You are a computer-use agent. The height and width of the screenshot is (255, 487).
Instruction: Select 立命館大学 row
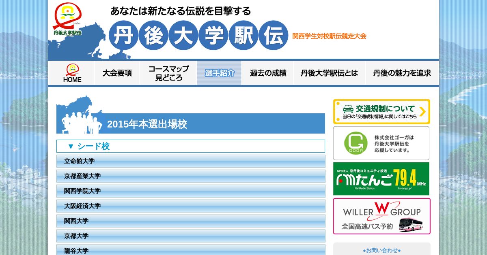pyautogui.click(x=191, y=161)
